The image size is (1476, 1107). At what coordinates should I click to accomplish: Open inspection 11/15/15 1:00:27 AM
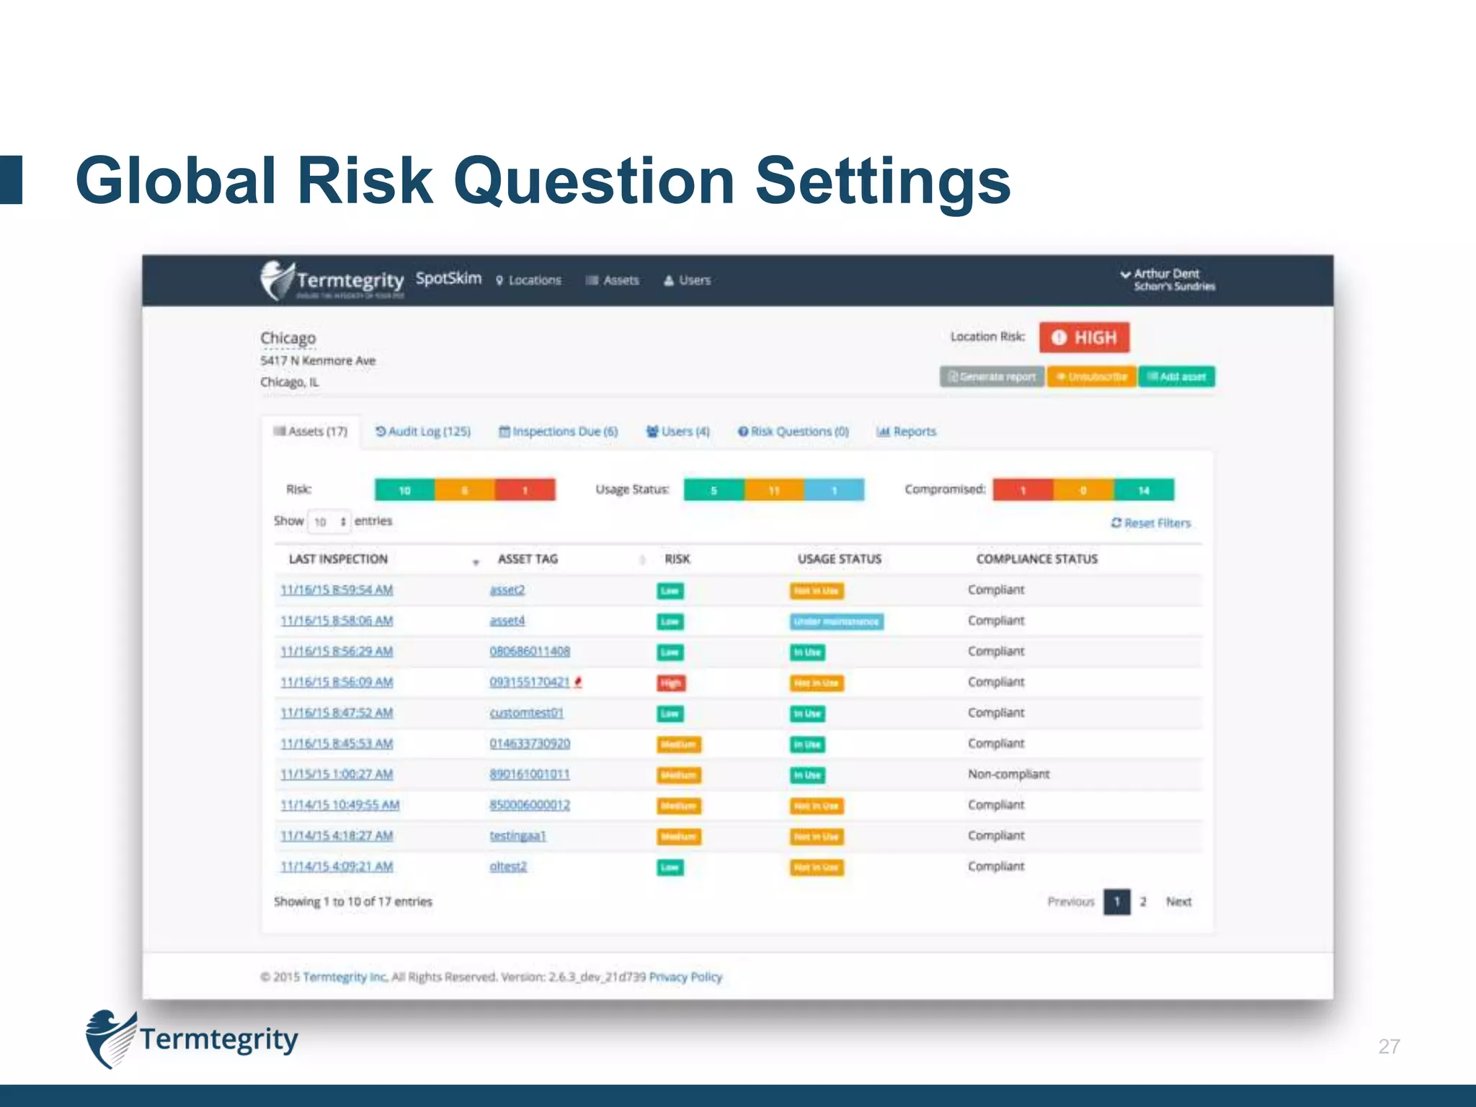coord(337,774)
